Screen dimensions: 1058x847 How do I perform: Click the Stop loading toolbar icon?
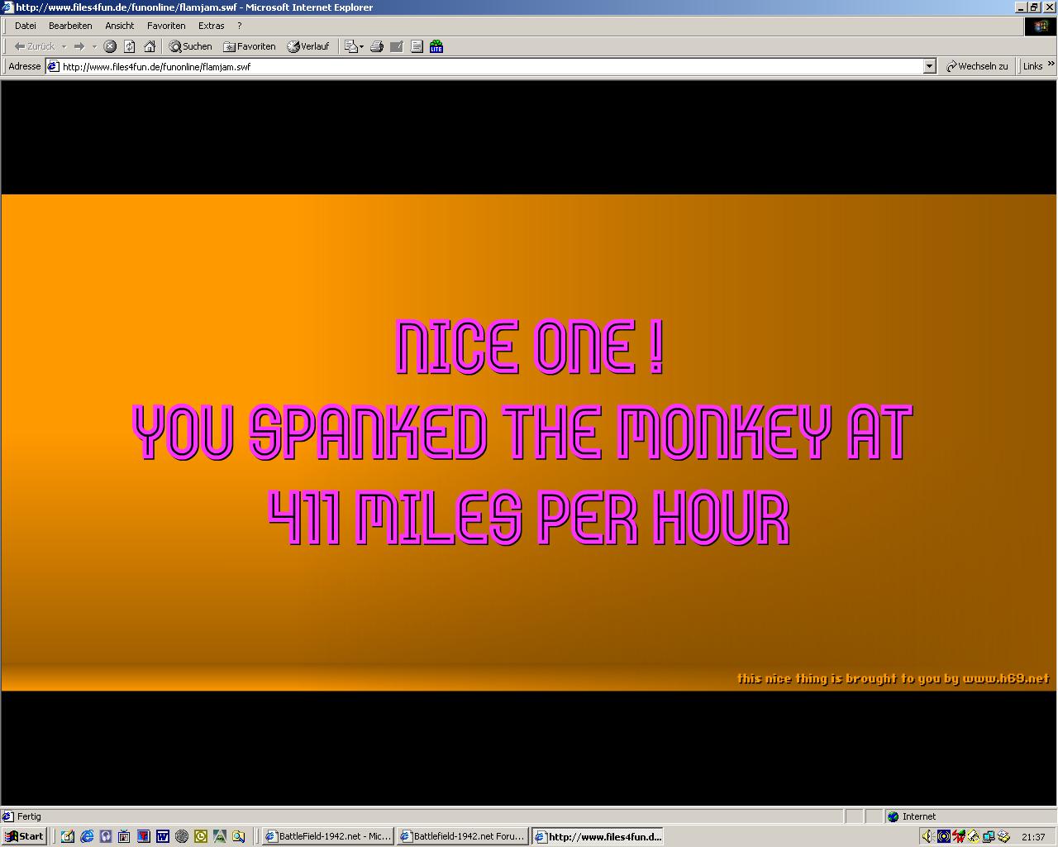[x=109, y=46]
